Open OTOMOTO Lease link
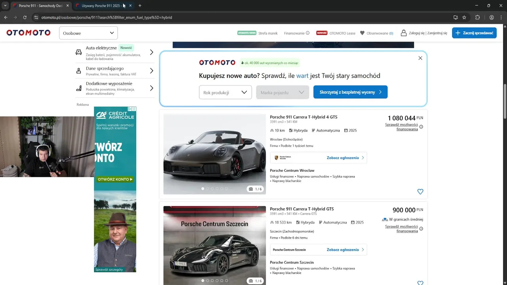The width and height of the screenshot is (507, 285). point(336,33)
